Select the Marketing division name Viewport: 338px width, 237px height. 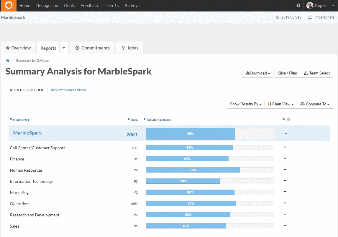click(19, 193)
